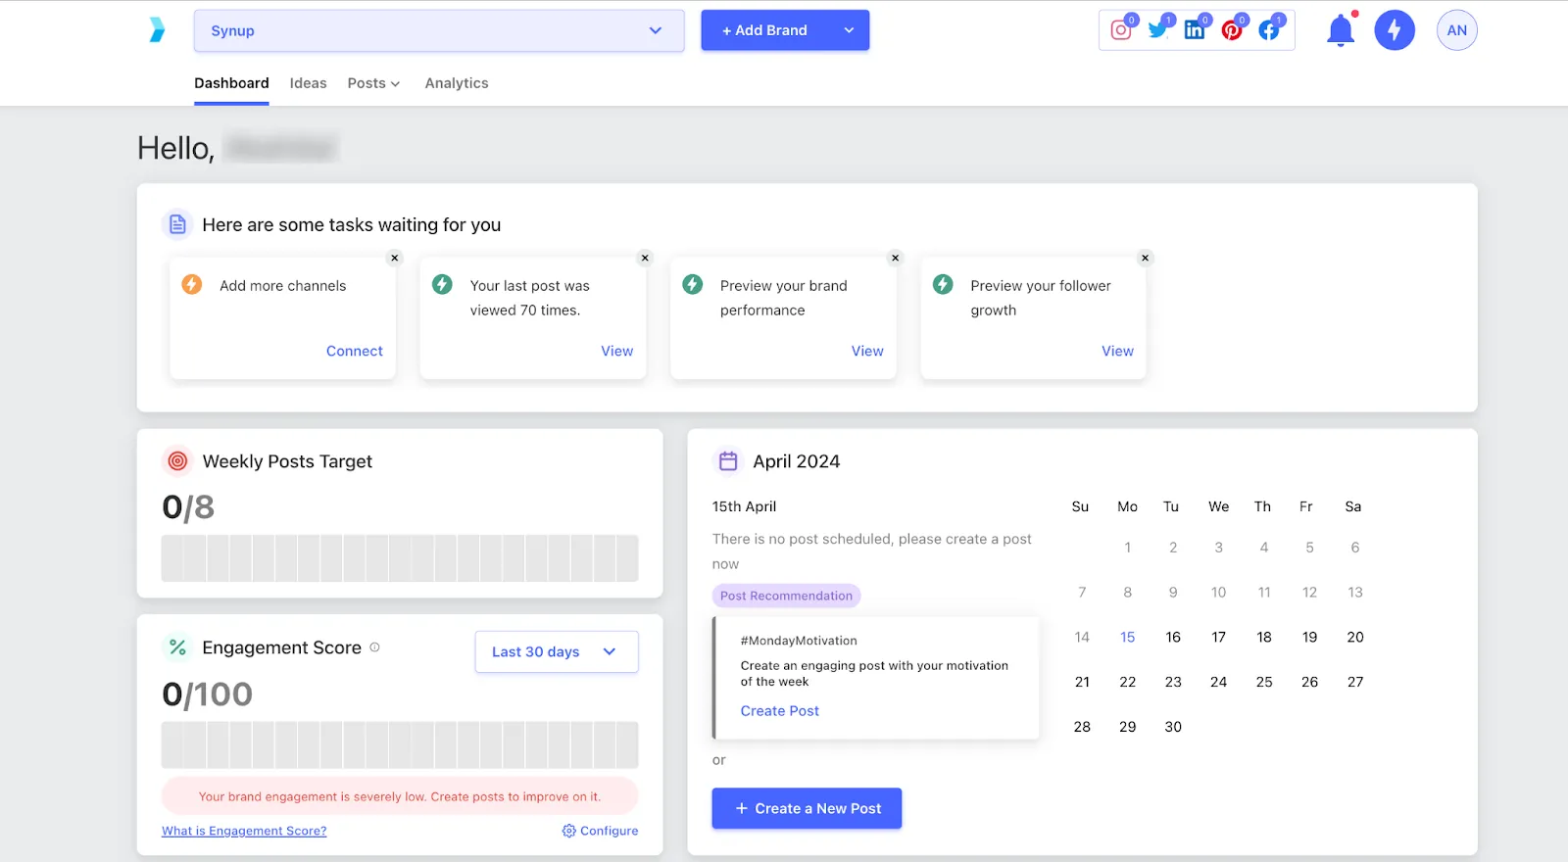Click the blue lightning bolt button

pos(1395,30)
